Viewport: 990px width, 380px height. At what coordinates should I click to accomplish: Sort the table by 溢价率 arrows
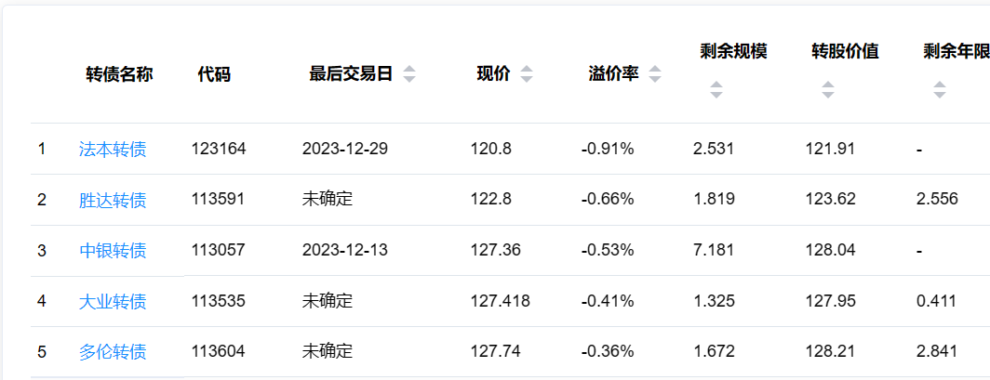(655, 74)
